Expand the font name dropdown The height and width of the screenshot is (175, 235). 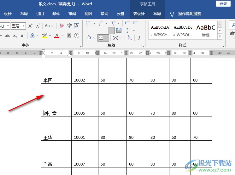[8, 26]
